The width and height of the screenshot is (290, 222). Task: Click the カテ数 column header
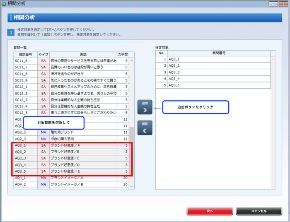[x=123, y=54]
